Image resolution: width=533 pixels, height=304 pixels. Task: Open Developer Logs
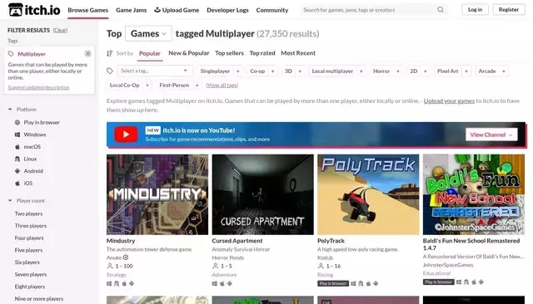click(x=227, y=10)
